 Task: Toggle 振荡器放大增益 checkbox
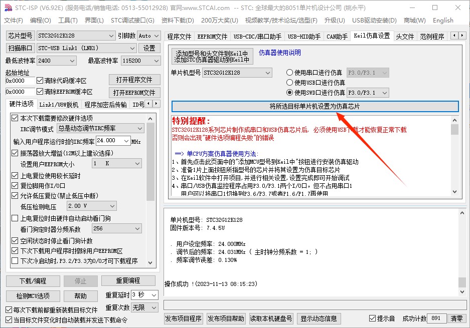pos(15,153)
